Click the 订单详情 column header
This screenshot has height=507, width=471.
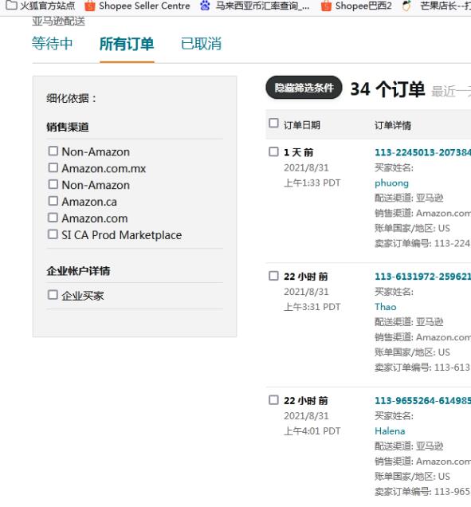(393, 125)
